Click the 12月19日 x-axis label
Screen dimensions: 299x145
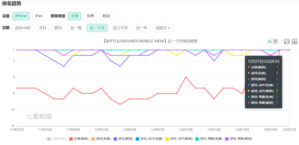click(270, 130)
